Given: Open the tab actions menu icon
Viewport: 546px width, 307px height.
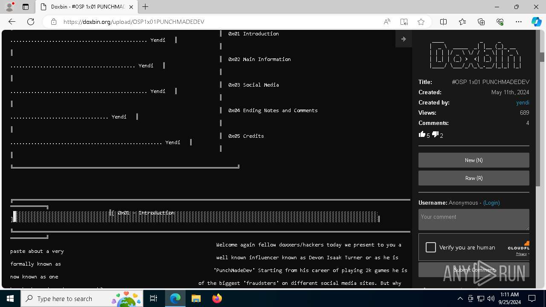Looking at the screenshot, I should point(26,7).
